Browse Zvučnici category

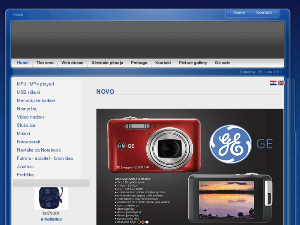point(25,166)
